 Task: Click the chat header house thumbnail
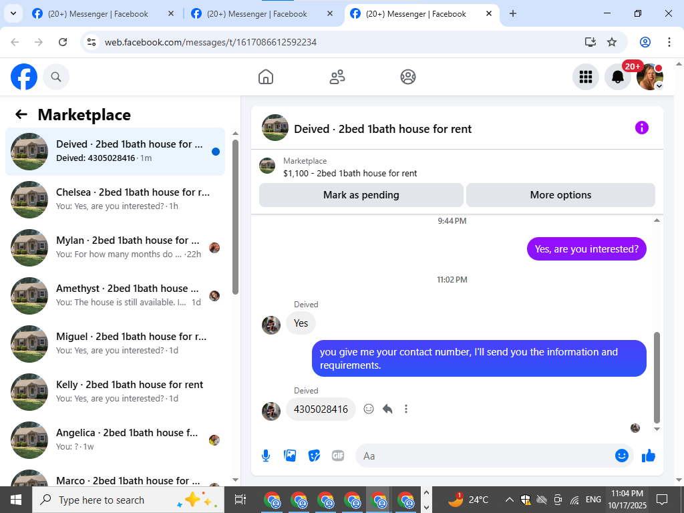pyautogui.click(x=275, y=128)
